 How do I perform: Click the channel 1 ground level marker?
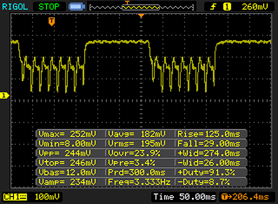tap(5, 96)
